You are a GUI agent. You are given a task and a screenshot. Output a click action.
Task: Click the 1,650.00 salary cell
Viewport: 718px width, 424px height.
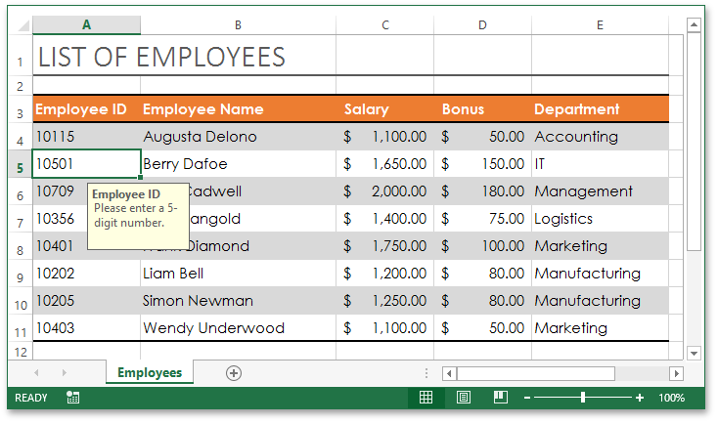(385, 164)
